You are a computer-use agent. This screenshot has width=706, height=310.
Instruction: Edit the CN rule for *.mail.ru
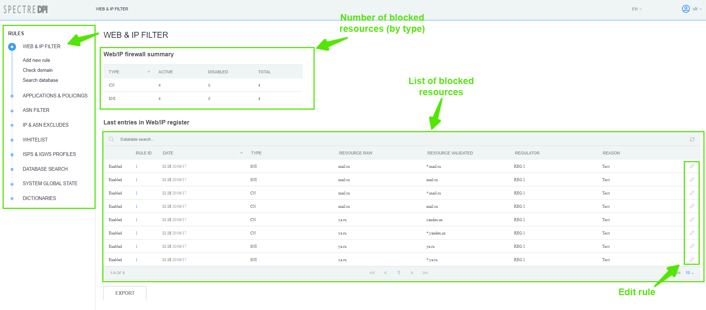692,193
